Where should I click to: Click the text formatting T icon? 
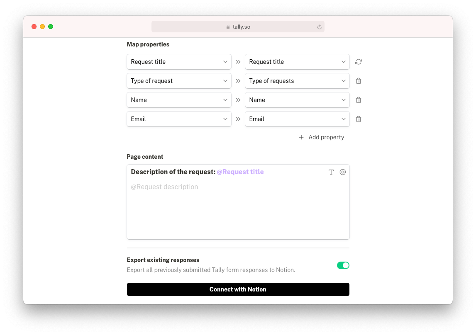(331, 172)
